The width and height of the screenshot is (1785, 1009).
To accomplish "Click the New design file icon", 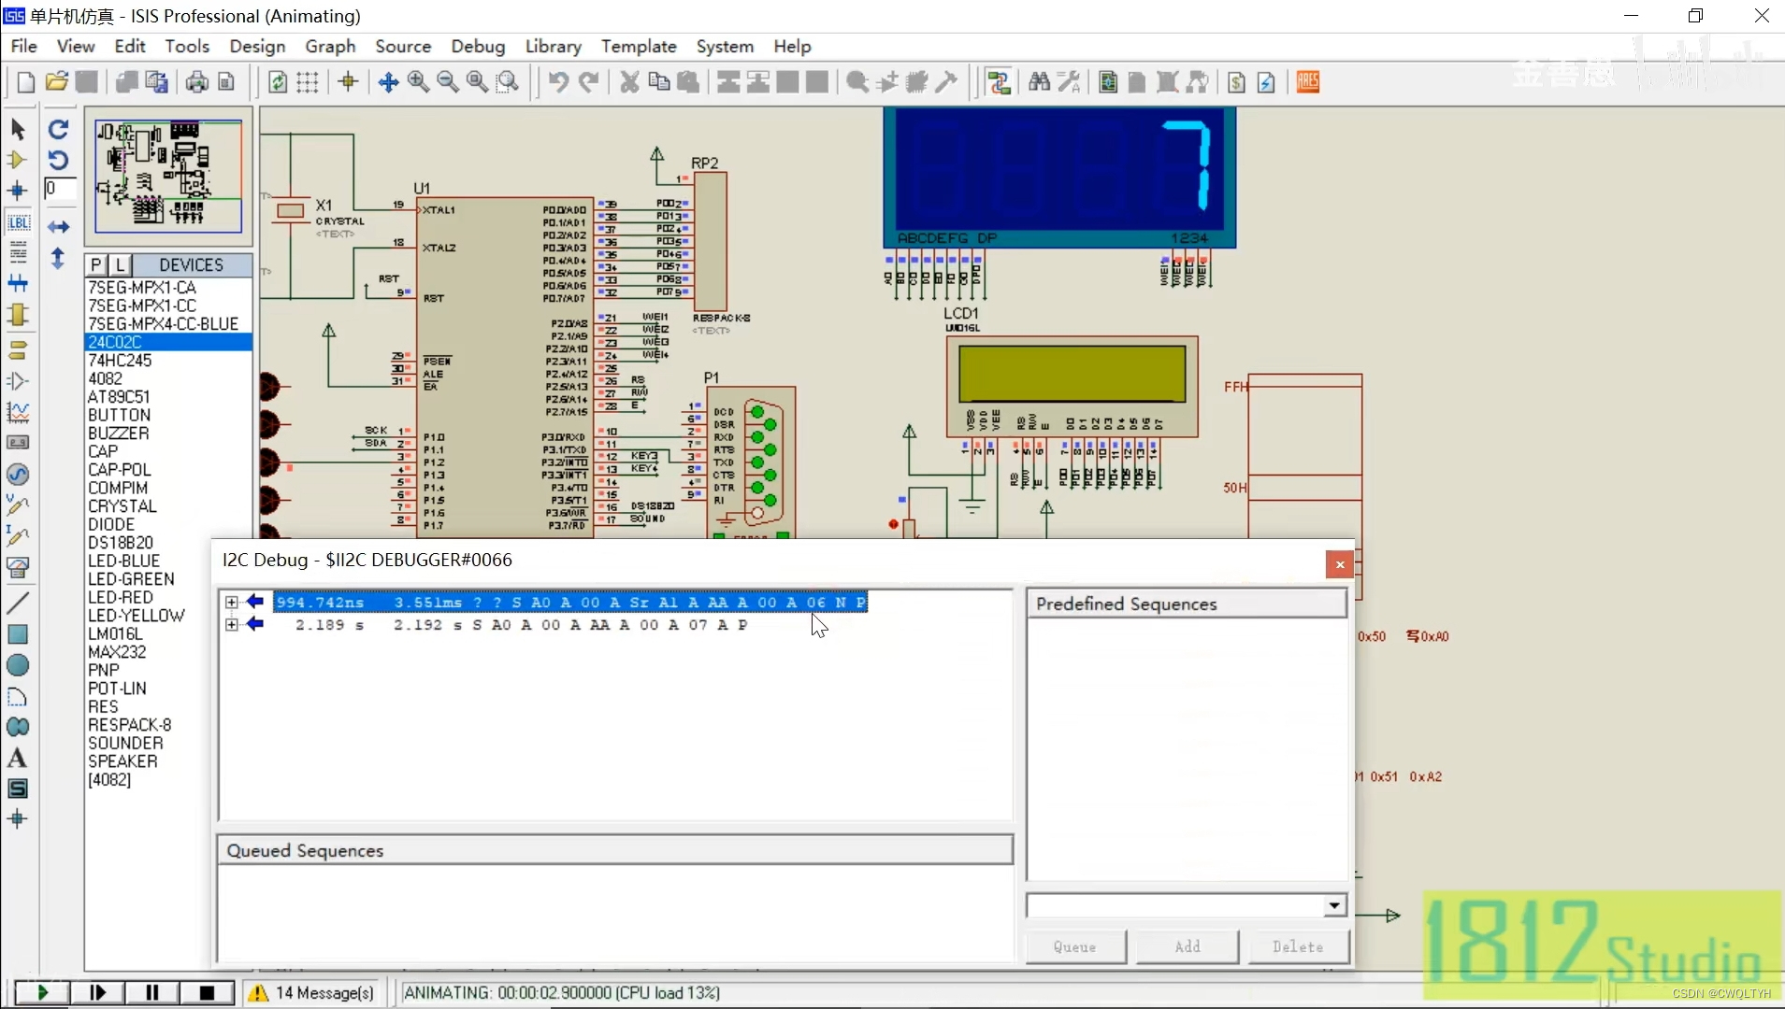I will pos(26,82).
